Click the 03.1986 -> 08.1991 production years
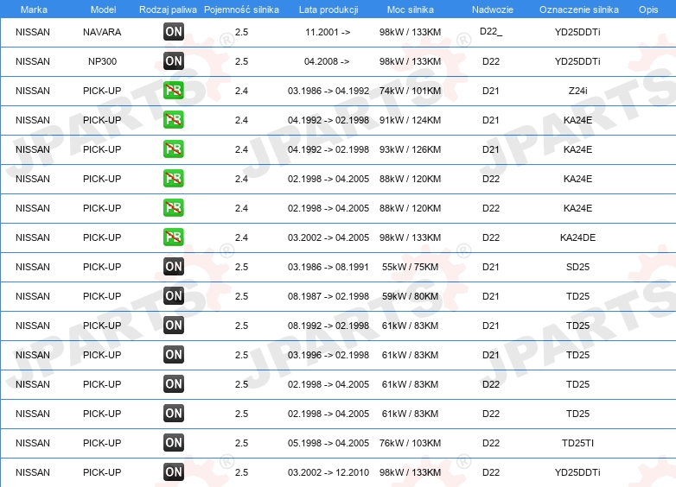Screen dimensions: 676x487 (x=328, y=267)
